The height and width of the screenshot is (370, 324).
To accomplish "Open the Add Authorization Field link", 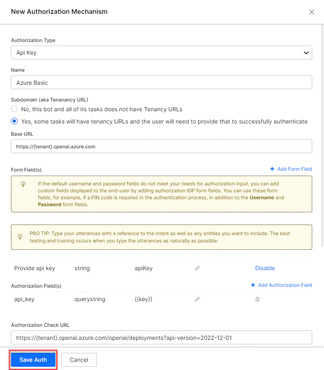I will click(284, 285).
